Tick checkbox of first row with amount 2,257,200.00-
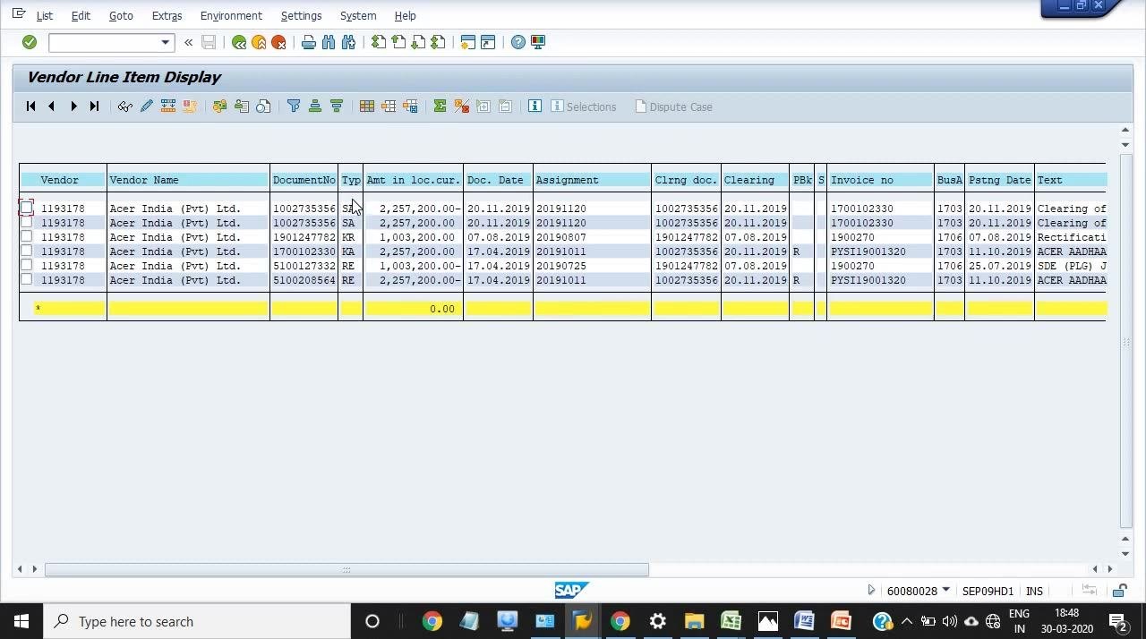 [x=27, y=208]
